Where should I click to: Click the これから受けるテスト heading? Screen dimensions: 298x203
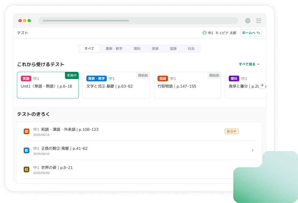click(41, 64)
